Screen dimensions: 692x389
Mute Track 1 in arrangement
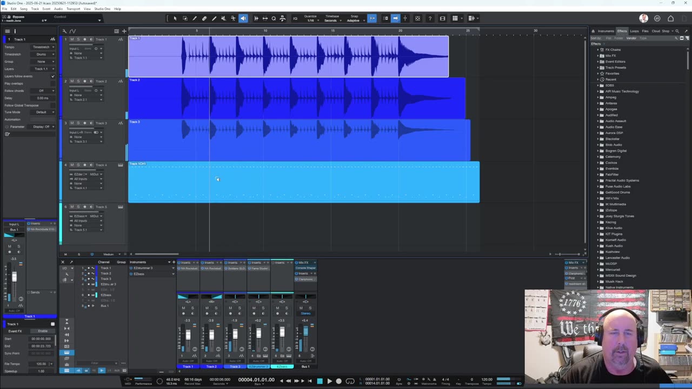pos(72,39)
